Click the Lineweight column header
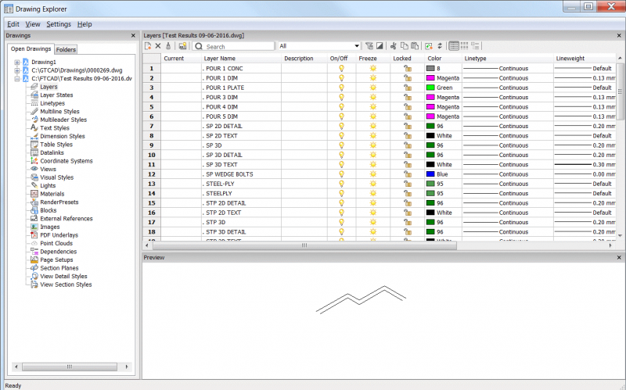The image size is (626, 390). pos(585,58)
